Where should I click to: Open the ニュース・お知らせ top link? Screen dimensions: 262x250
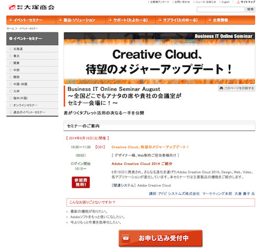[x=205, y=2]
